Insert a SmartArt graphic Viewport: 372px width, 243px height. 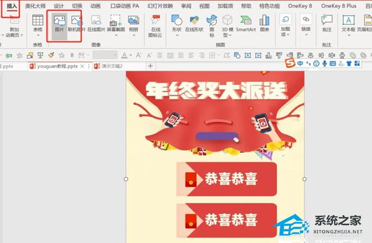[x=246, y=24]
